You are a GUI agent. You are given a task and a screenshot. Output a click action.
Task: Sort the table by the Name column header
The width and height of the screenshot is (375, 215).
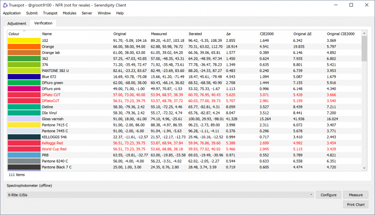[x=47, y=34]
